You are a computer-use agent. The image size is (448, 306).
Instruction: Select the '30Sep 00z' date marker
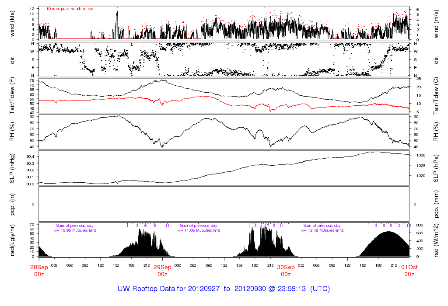click(x=286, y=271)
